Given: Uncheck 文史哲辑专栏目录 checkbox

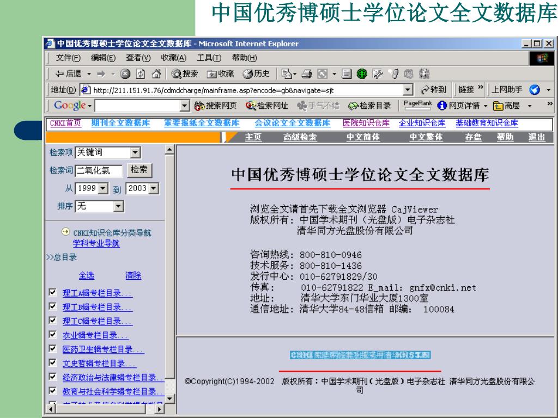Looking at the screenshot, I should [x=53, y=362].
